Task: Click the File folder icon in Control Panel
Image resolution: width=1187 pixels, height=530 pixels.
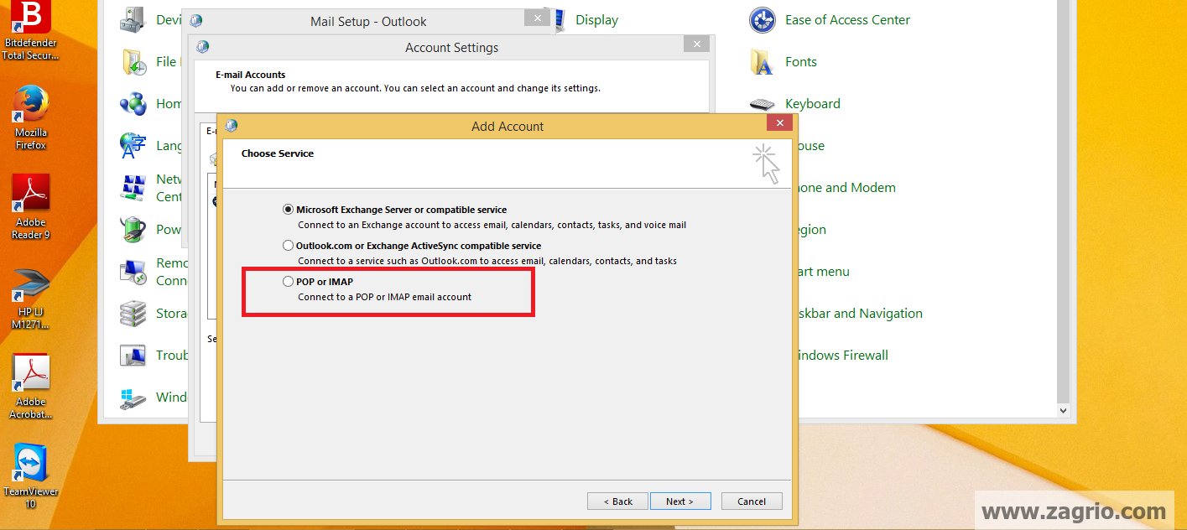Action: point(134,62)
